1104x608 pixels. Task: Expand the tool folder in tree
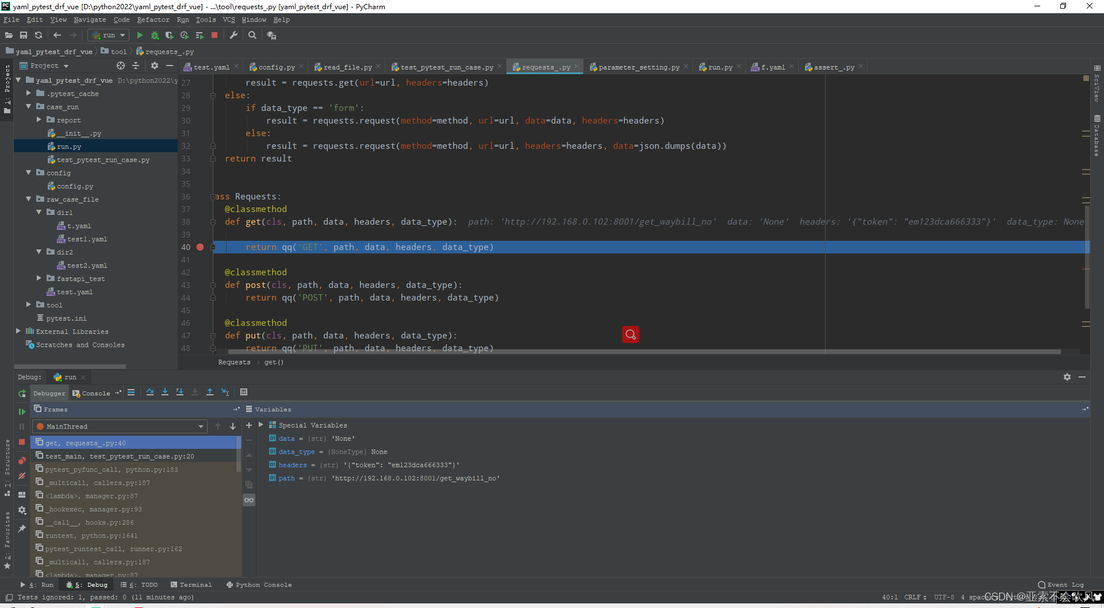(x=29, y=305)
